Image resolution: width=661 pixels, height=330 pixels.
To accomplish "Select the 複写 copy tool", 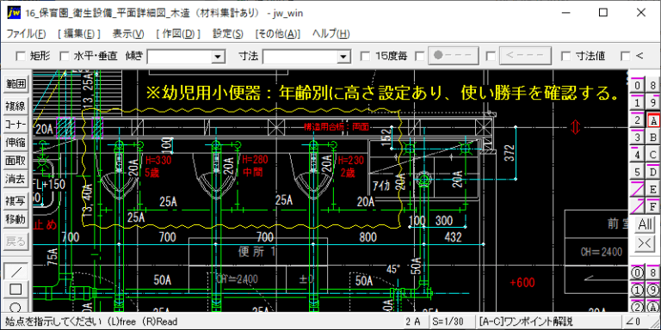I will coord(15,201).
